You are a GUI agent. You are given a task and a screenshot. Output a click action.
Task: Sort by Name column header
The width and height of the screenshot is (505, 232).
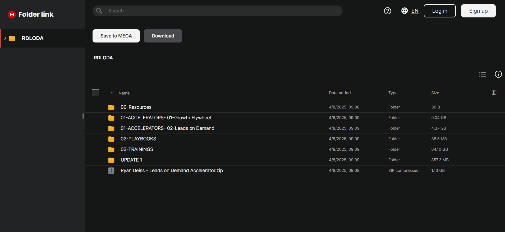coord(124,93)
